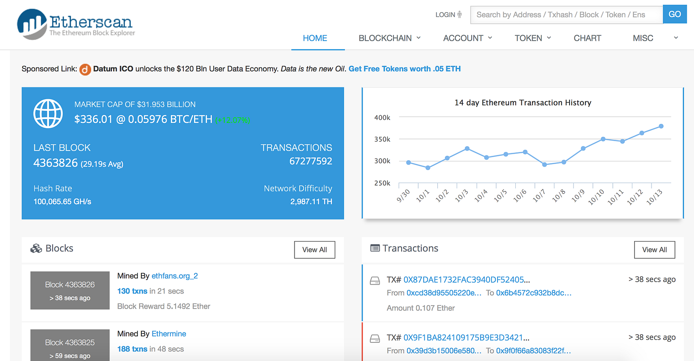The width and height of the screenshot is (694, 361).
Task: Click Block Reward 5.1492 Ether text
Action: [164, 306]
